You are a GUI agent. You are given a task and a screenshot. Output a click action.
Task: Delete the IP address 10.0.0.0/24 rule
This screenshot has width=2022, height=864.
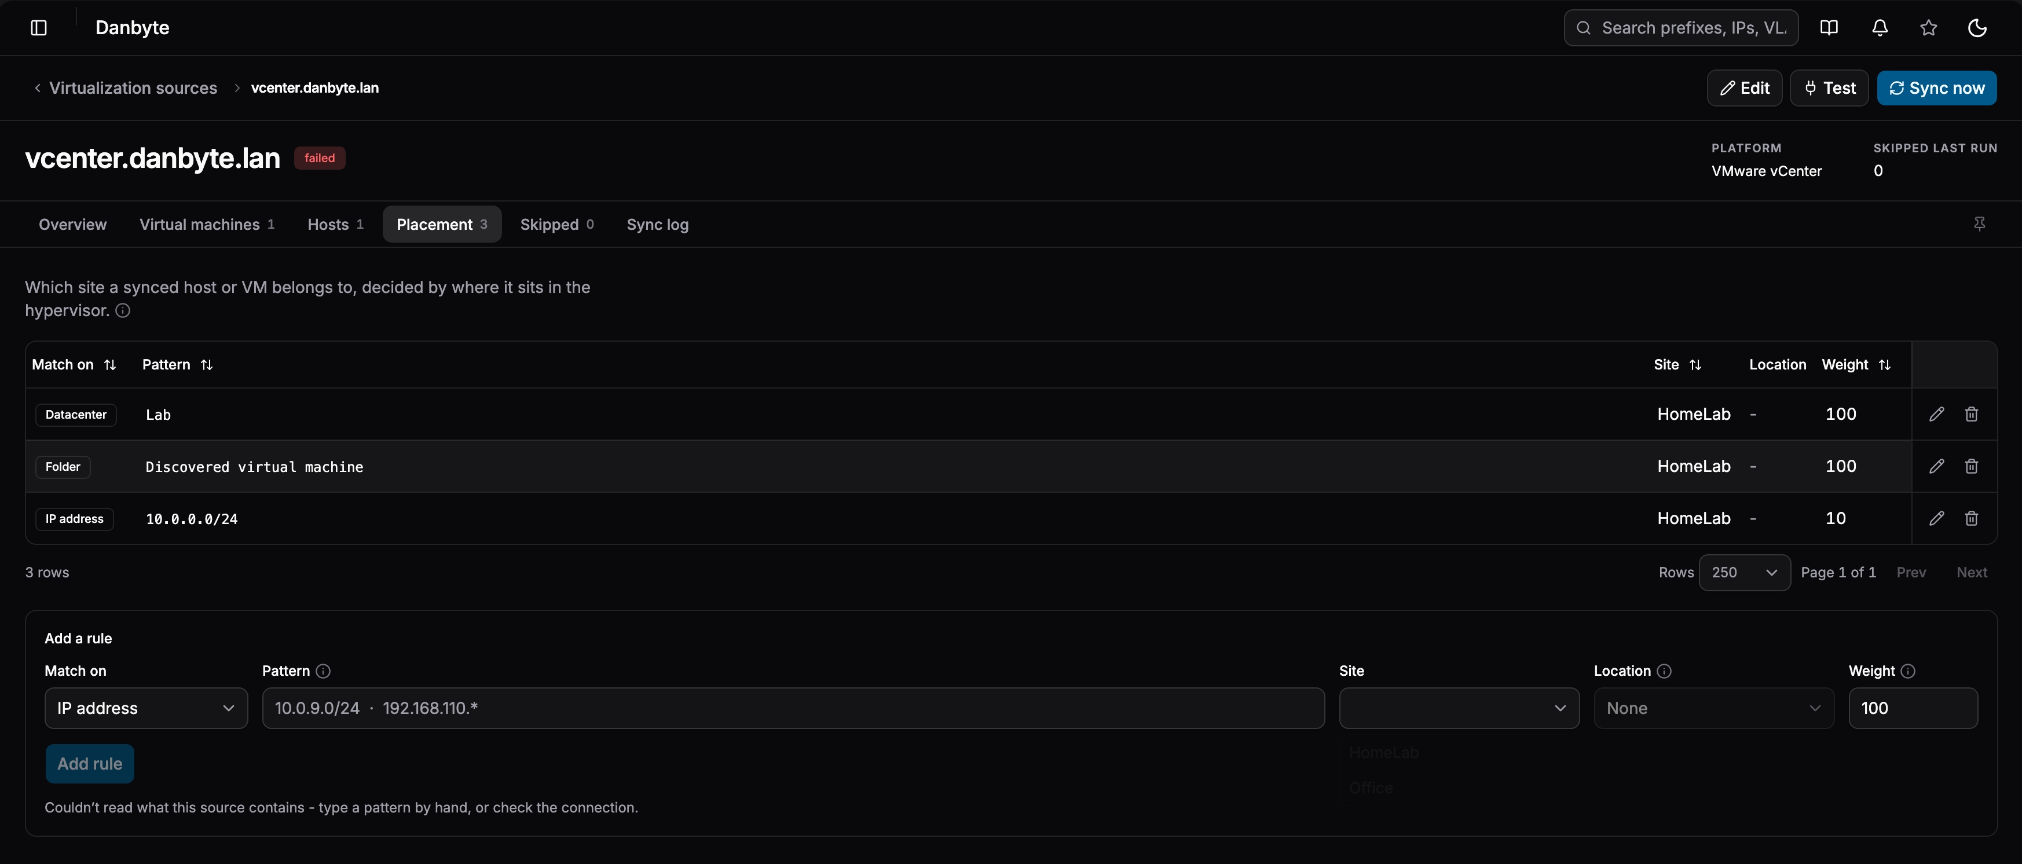(x=1971, y=518)
